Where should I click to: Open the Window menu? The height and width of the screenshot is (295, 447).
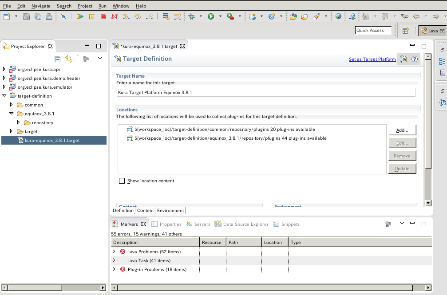[121, 6]
